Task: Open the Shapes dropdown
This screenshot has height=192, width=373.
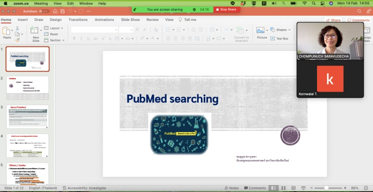Action: [x=282, y=30]
